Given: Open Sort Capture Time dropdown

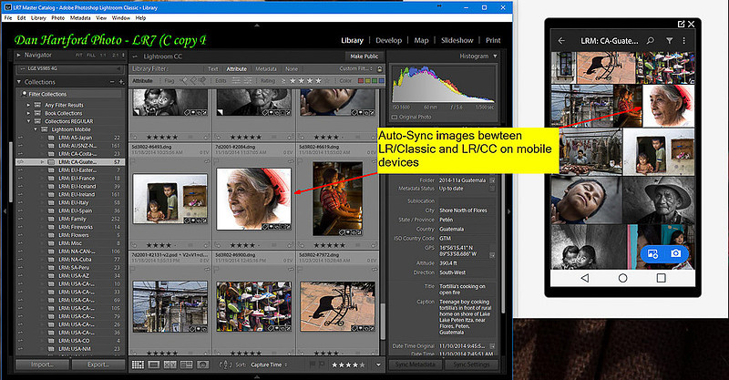Looking at the screenshot, I should (269, 365).
